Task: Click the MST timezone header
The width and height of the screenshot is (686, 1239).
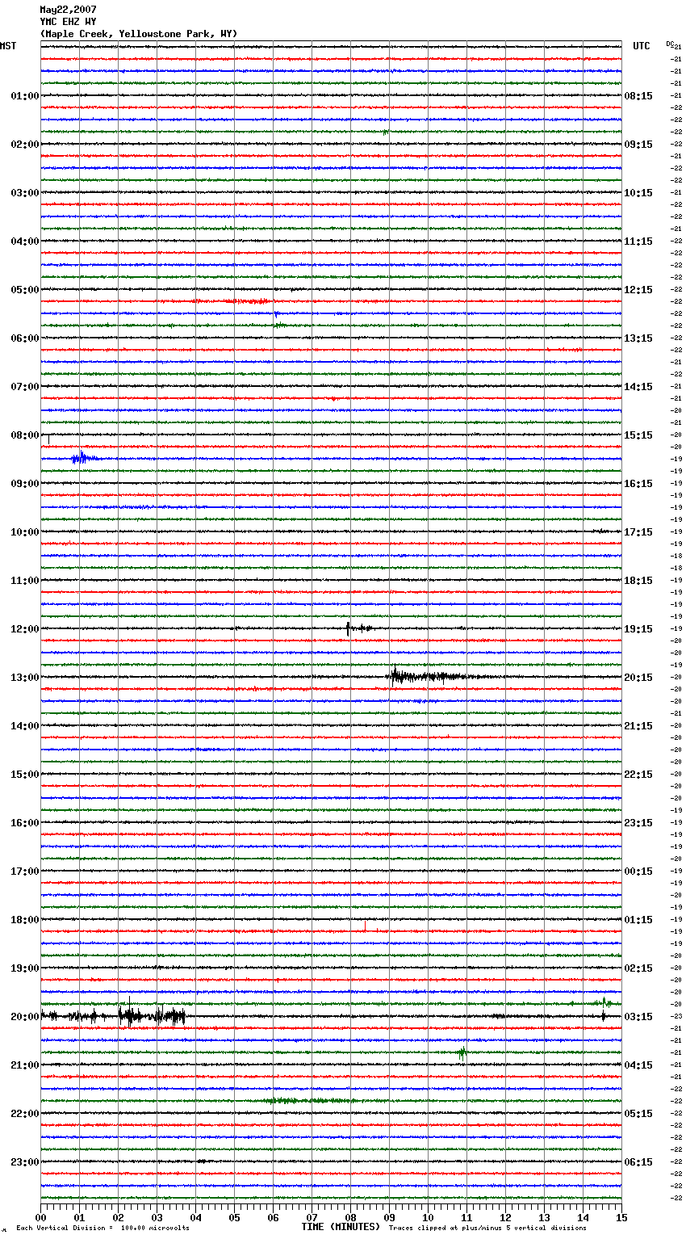Action: click(x=8, y=46)
